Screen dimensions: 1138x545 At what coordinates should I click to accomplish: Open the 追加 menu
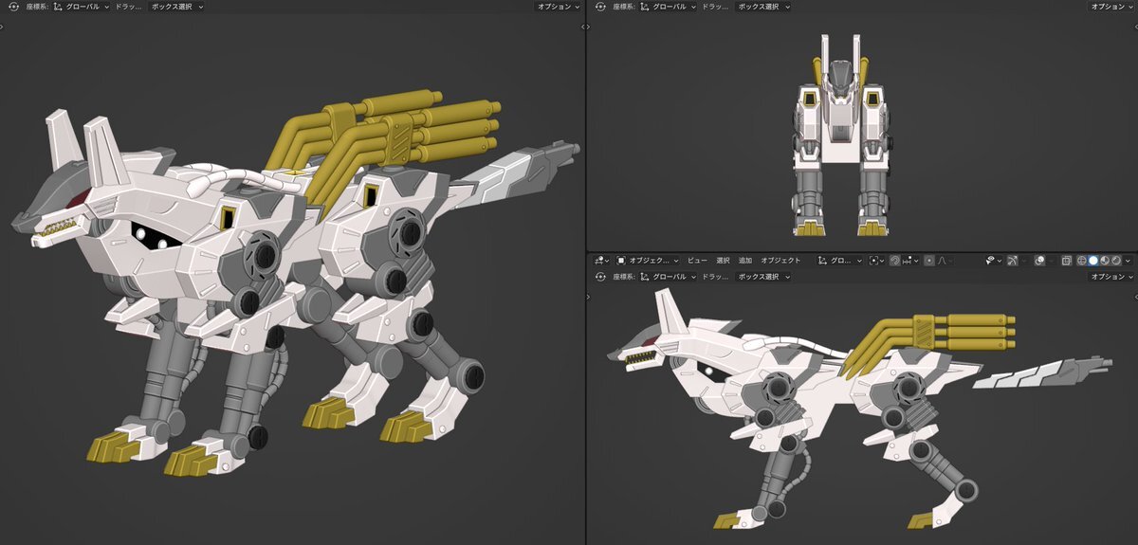(745, 260)
